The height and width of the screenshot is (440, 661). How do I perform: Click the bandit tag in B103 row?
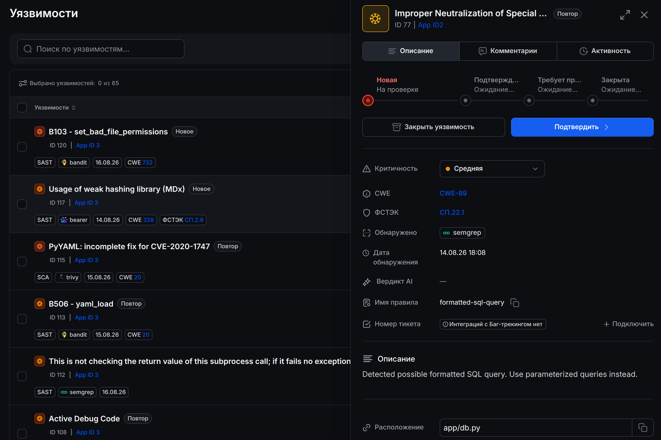tap(74, 163)
